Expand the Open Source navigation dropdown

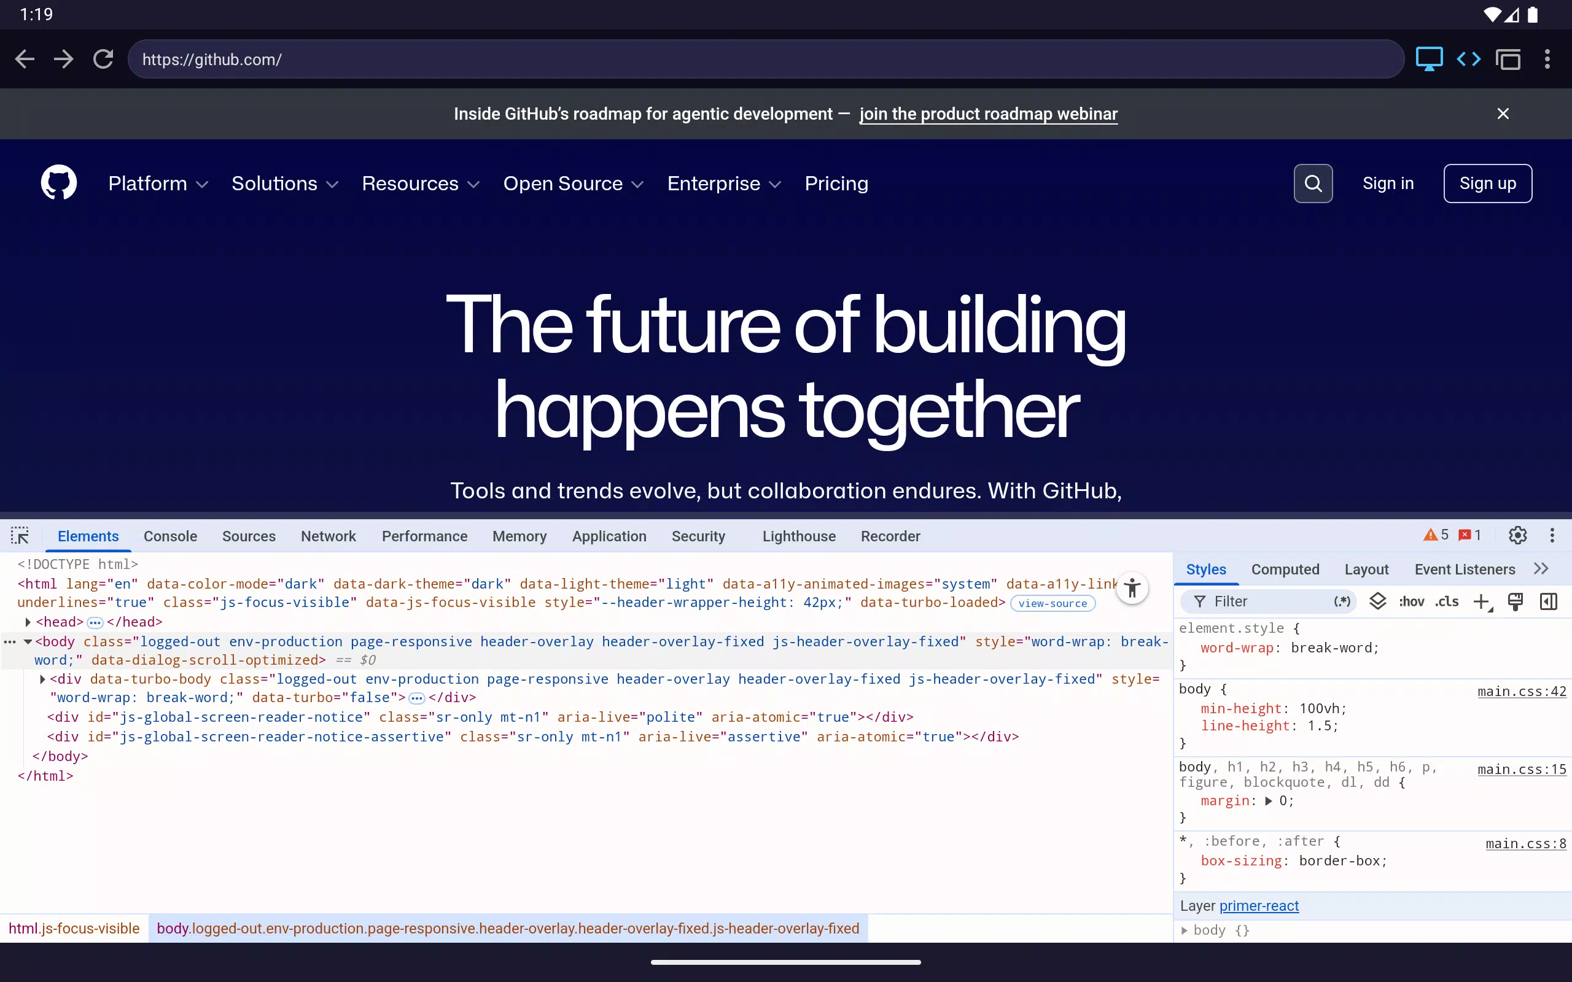pos(574,184)
